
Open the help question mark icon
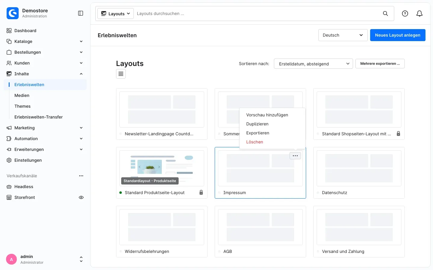point(405,13)
